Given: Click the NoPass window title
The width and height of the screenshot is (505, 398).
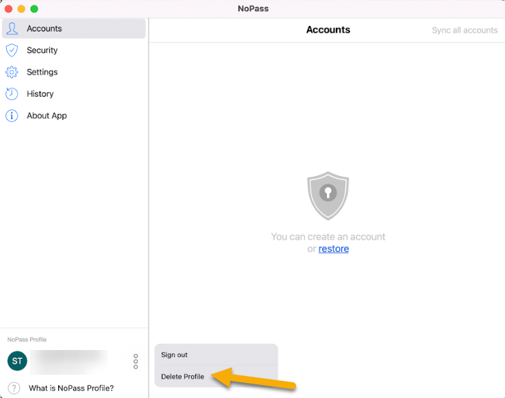Looking at the screenshot, I should point(253,9).
